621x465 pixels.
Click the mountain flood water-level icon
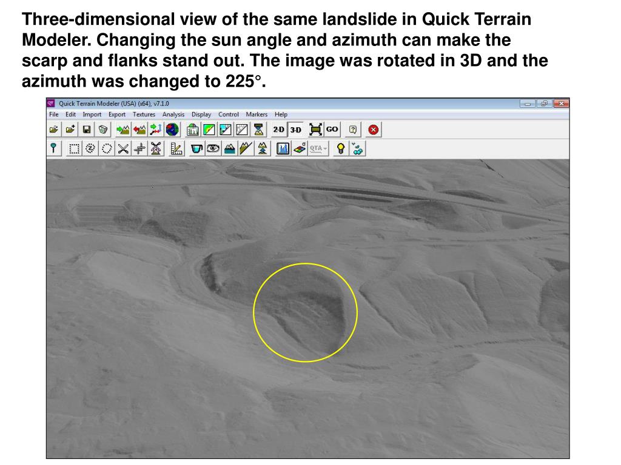tap(229, 149)
